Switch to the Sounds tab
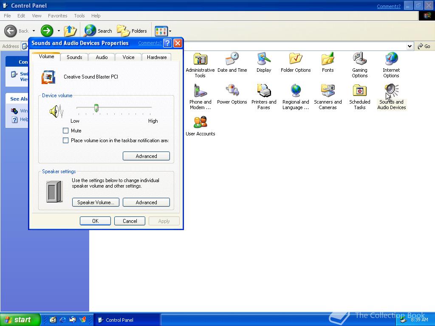The height and width of the screenshot is (326, 435). 74,57
